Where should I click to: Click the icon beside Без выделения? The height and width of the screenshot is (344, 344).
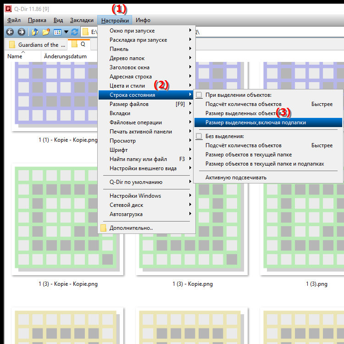(x=199, y=136)
